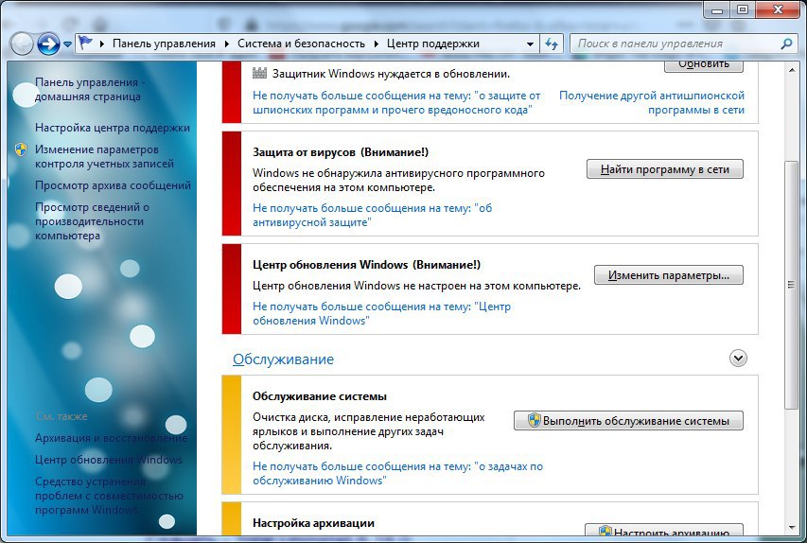The width and height of the screenshot is (807, 543).
Task: Click the scrollbar up arrow
Action: point(791,70)
